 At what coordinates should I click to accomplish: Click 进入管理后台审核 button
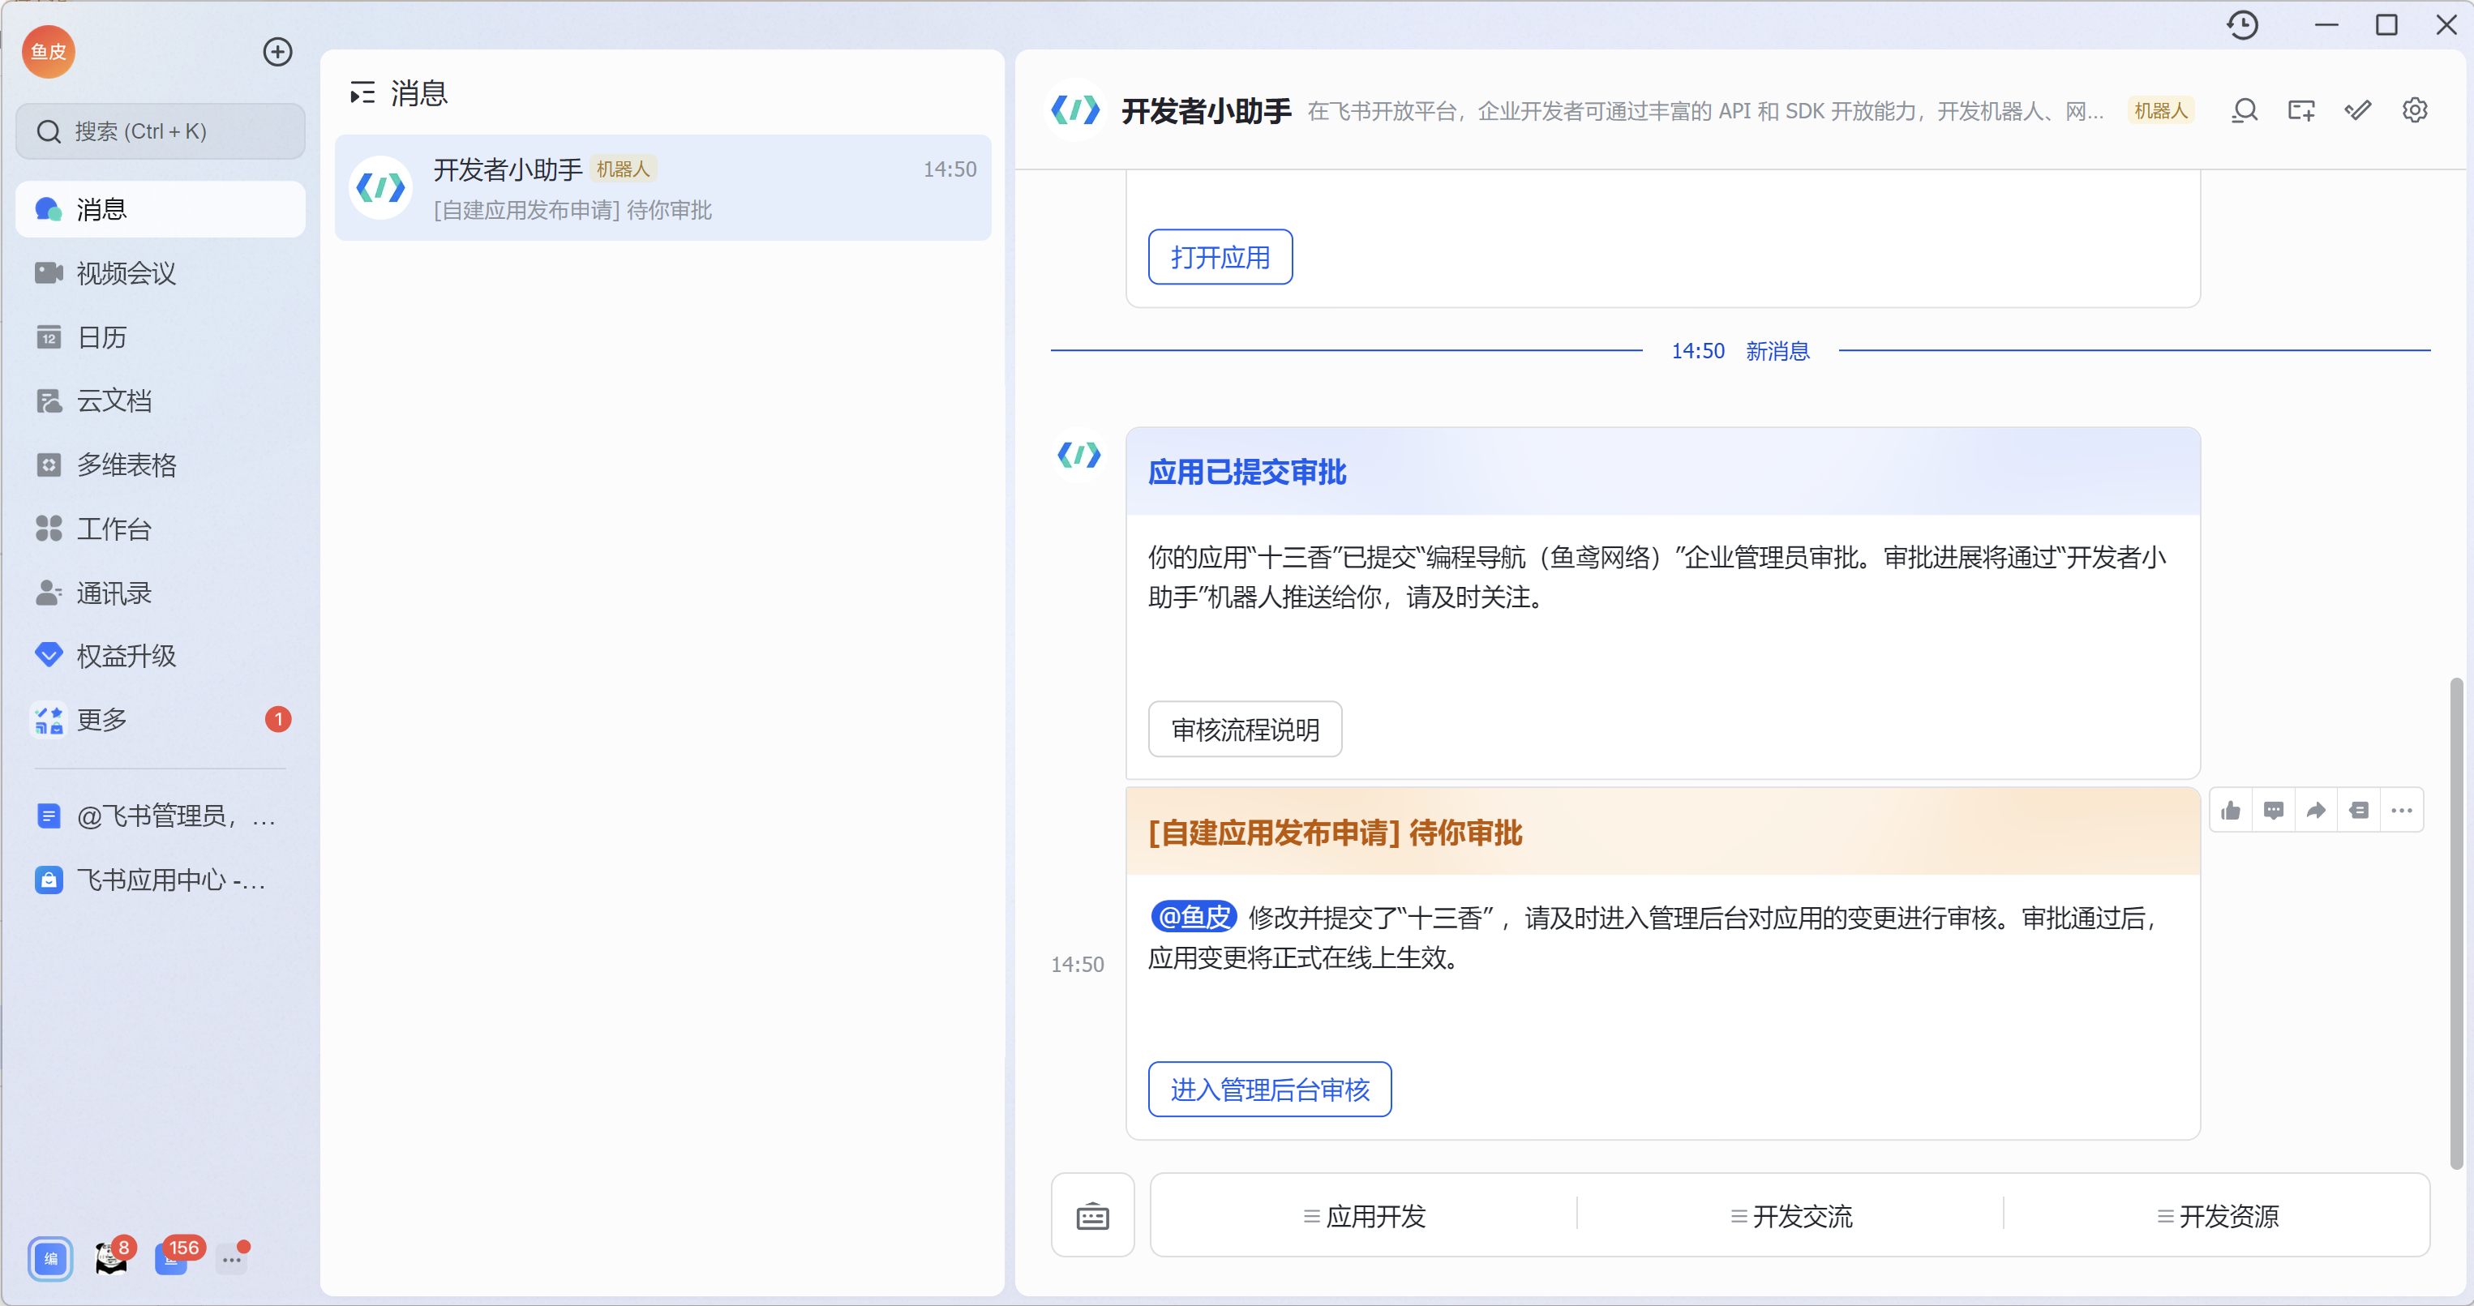click(1269, 1089)
